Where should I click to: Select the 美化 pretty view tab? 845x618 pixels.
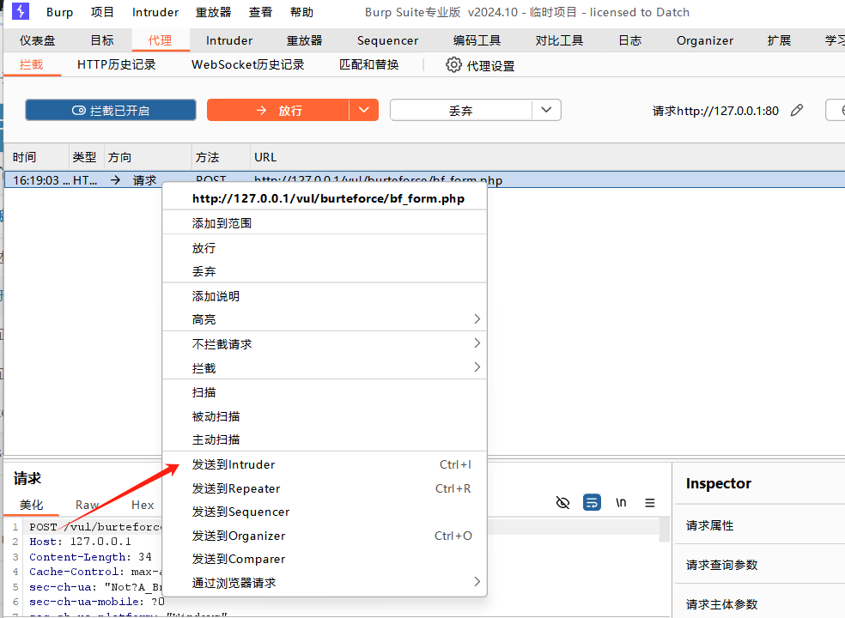(x=31, y=505)
